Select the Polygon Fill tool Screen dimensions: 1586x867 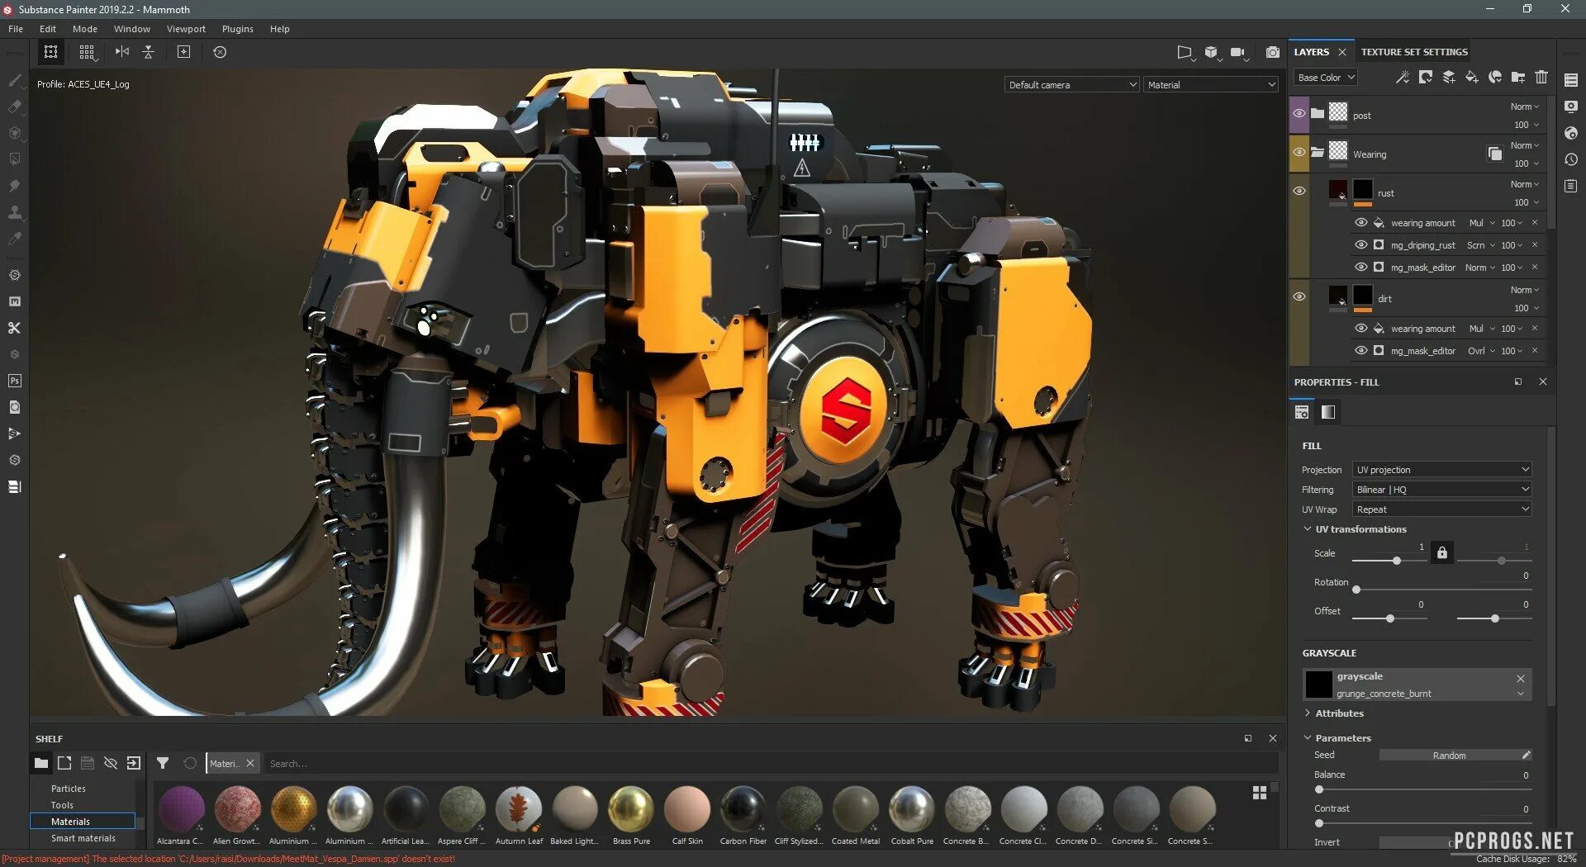point(15,159)
